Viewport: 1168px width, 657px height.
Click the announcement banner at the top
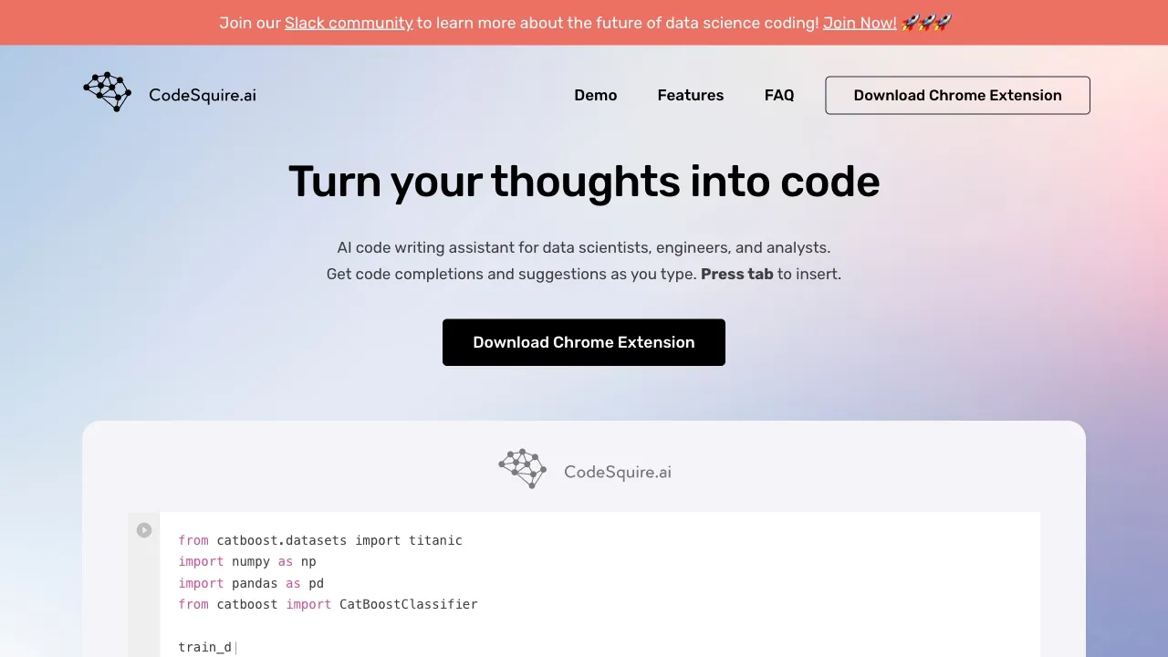click(584, 22)
